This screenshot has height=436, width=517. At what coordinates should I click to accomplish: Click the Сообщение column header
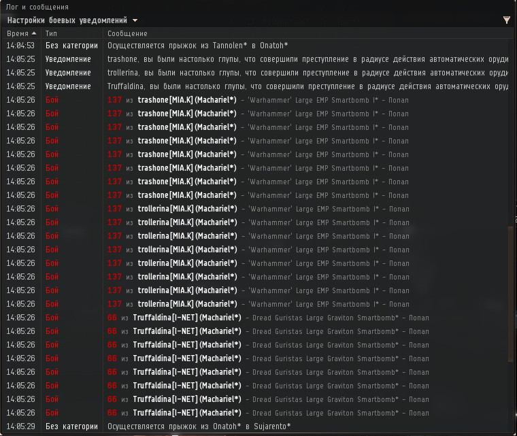click(x=127, y=33)
